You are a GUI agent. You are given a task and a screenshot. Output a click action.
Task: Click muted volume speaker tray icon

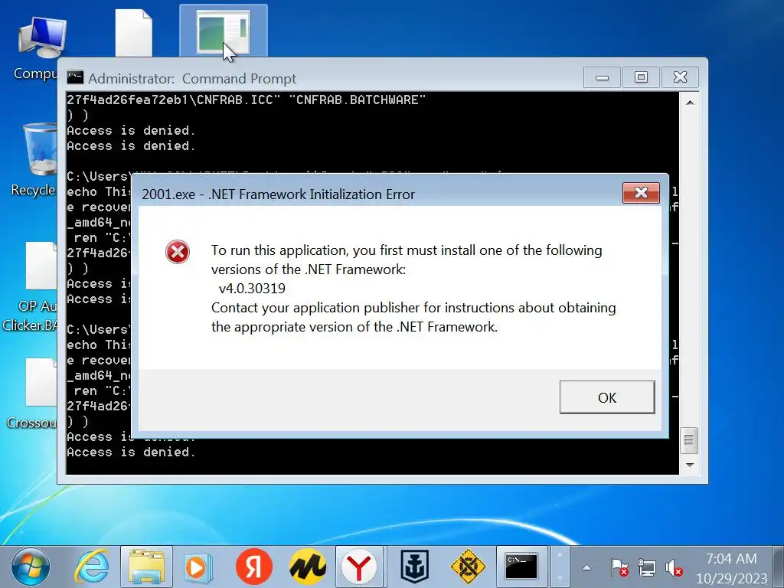674,567
